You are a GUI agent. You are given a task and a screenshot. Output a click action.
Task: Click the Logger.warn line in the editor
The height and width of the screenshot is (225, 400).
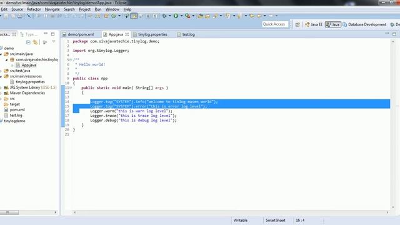point(131,111)
